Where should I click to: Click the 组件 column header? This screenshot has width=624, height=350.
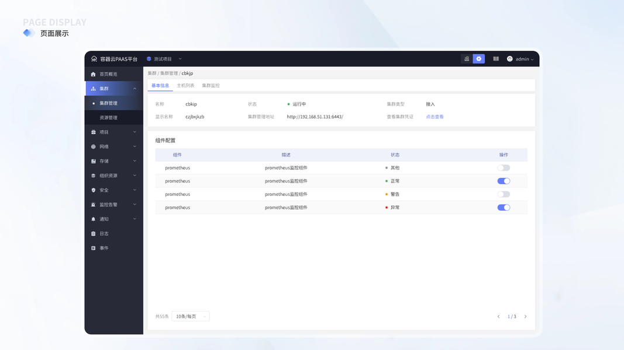(x=177, y=155)
